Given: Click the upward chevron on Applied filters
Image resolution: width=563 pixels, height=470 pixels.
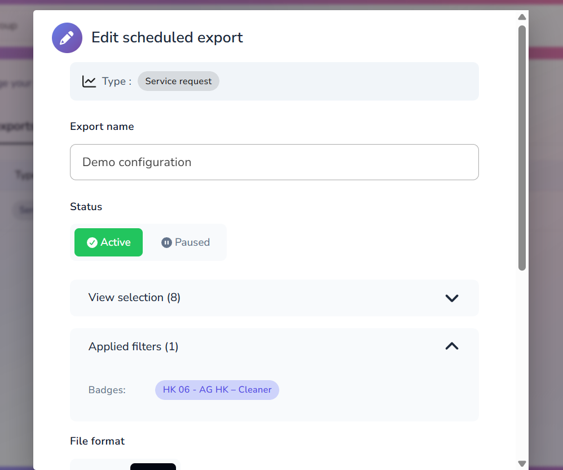Looking at the screenshot, I should [451, 346].
